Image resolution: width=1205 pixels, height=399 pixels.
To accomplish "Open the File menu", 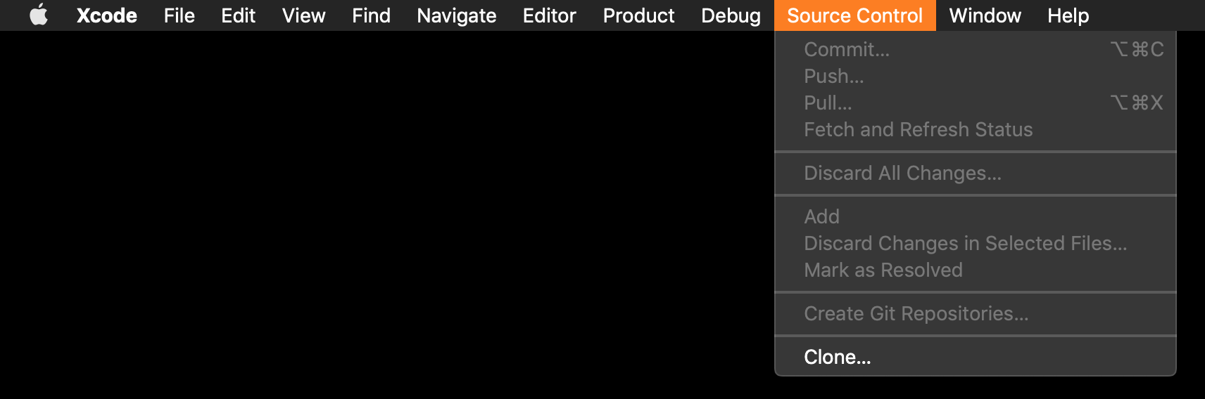I will 179,15.
